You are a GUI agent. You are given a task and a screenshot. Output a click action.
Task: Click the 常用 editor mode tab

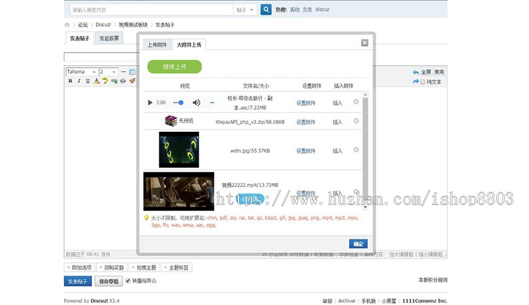tap(439, 72)
